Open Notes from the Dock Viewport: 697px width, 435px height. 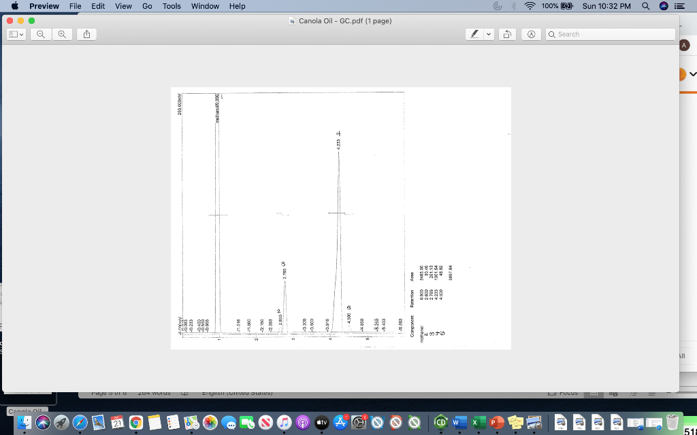click(x=155, y=422)
